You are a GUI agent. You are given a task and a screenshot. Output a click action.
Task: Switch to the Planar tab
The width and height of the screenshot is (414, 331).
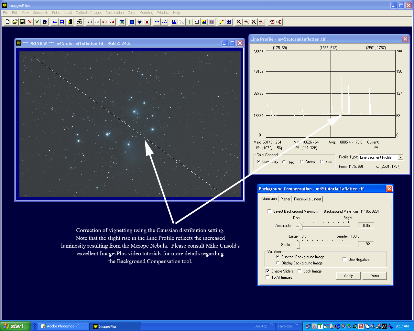[285, 199]
